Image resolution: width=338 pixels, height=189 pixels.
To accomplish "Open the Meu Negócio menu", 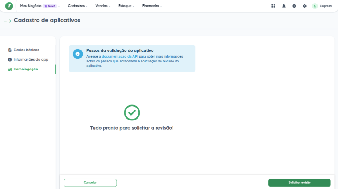I will pos(31,6).
